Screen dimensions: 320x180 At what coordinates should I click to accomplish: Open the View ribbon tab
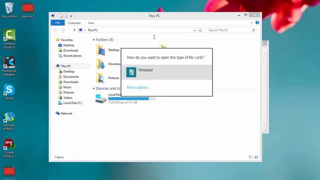pos(91,23)
